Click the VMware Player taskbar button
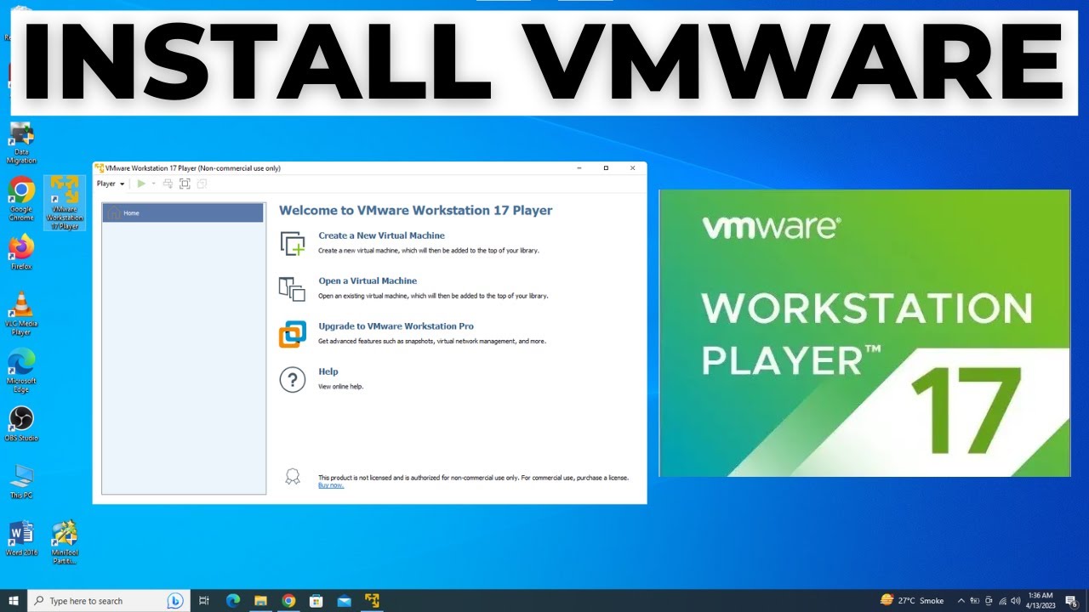The width and height of the screenshot is (1089, 612). click(x=372, y=601)
